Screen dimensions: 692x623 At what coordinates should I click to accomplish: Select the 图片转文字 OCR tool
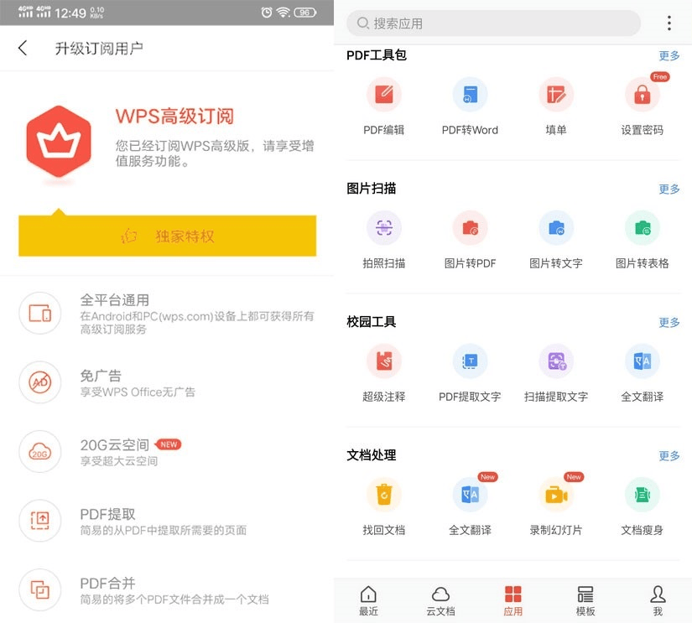point(556,237)
